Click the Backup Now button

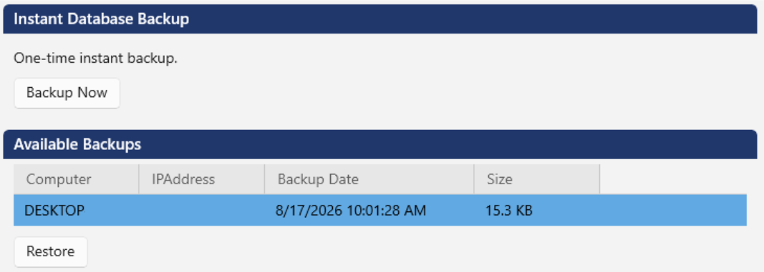tap(67, 93)
